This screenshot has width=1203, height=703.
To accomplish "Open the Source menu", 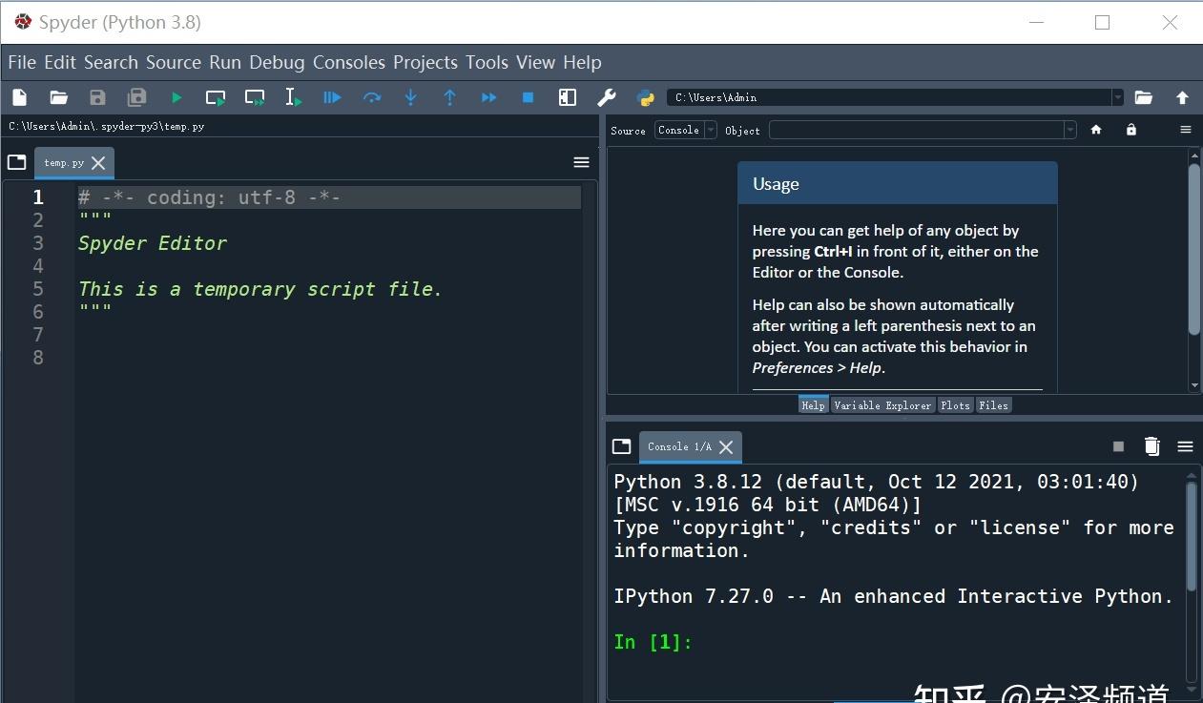I will (174, 62).
